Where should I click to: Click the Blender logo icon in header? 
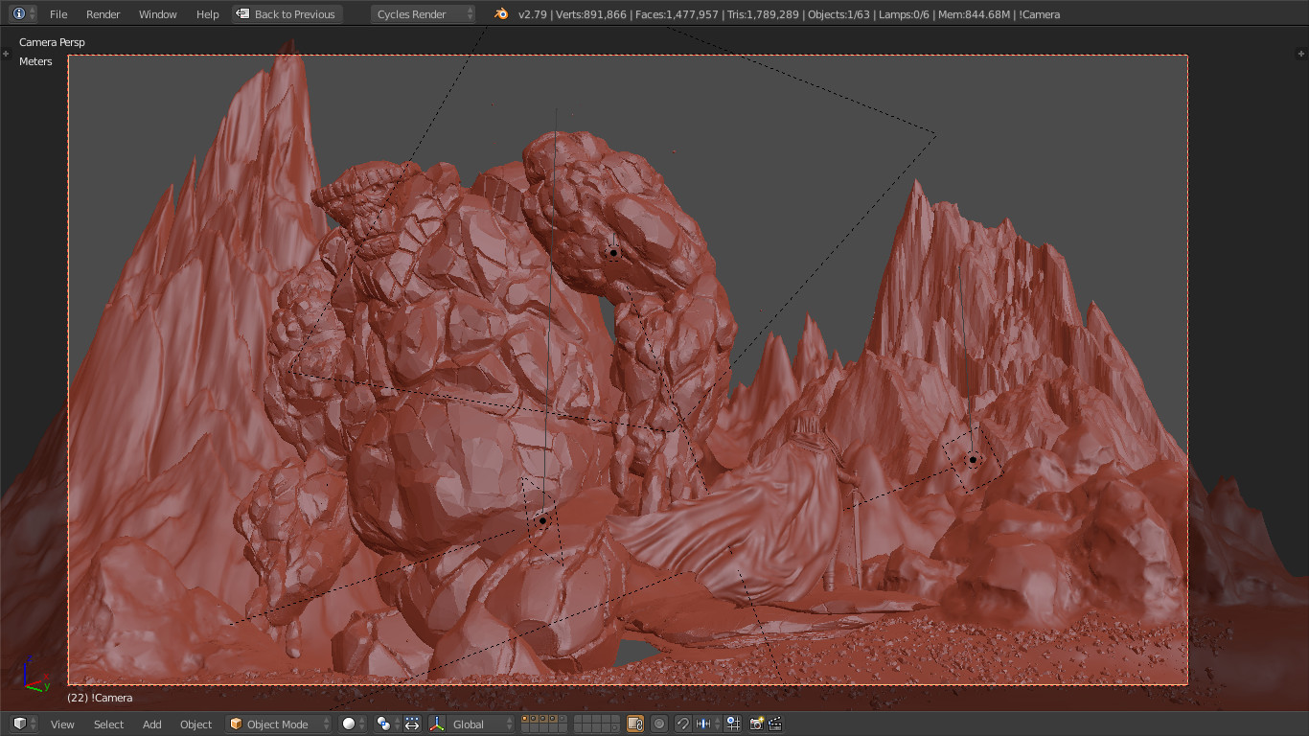click(500, 14)
